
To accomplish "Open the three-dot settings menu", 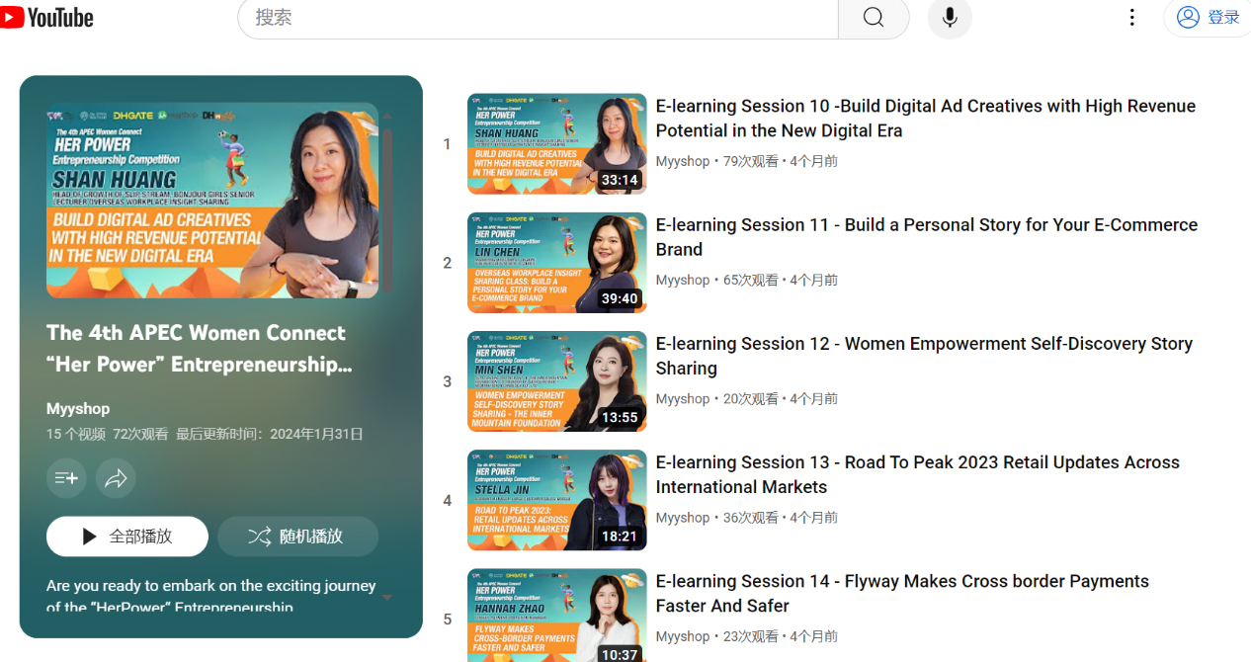I will [x=1132, y=18].
